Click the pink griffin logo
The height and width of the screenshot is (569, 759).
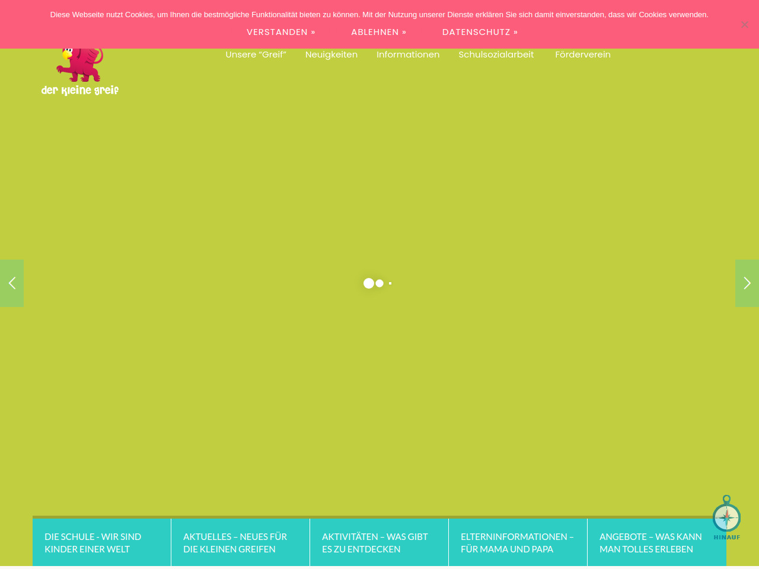pos(80,64)
